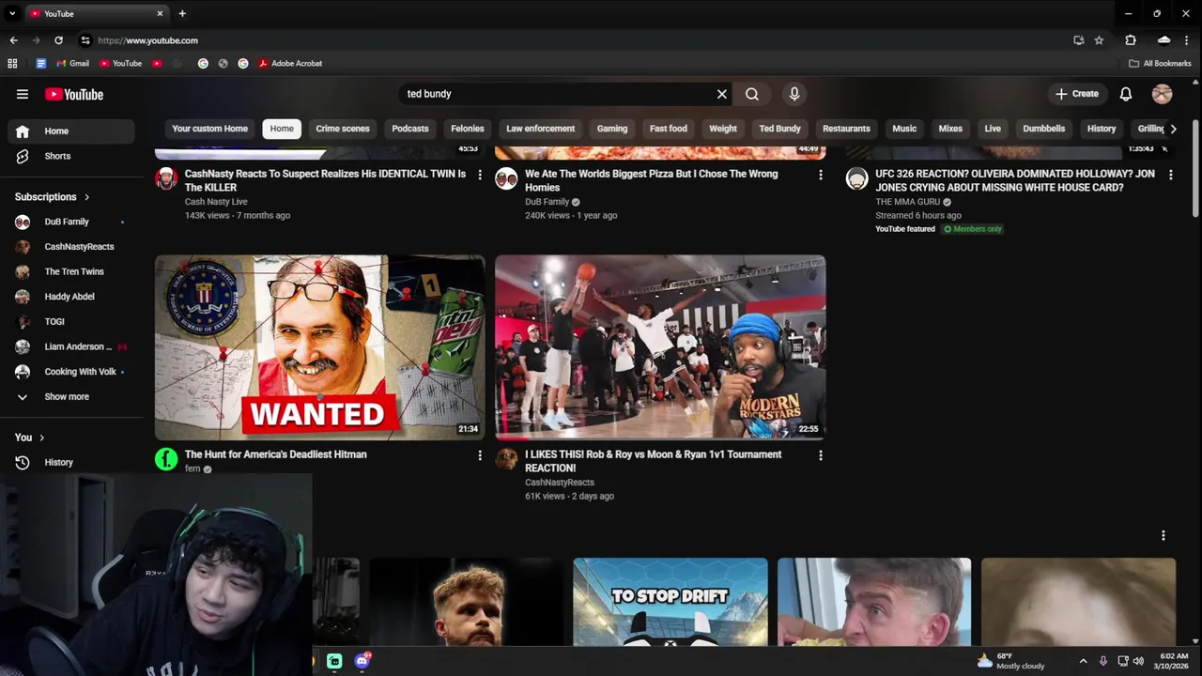Expand Subscriptions section arrow
The height and width of the screenshot is (676, 1202).
point(86,197)
